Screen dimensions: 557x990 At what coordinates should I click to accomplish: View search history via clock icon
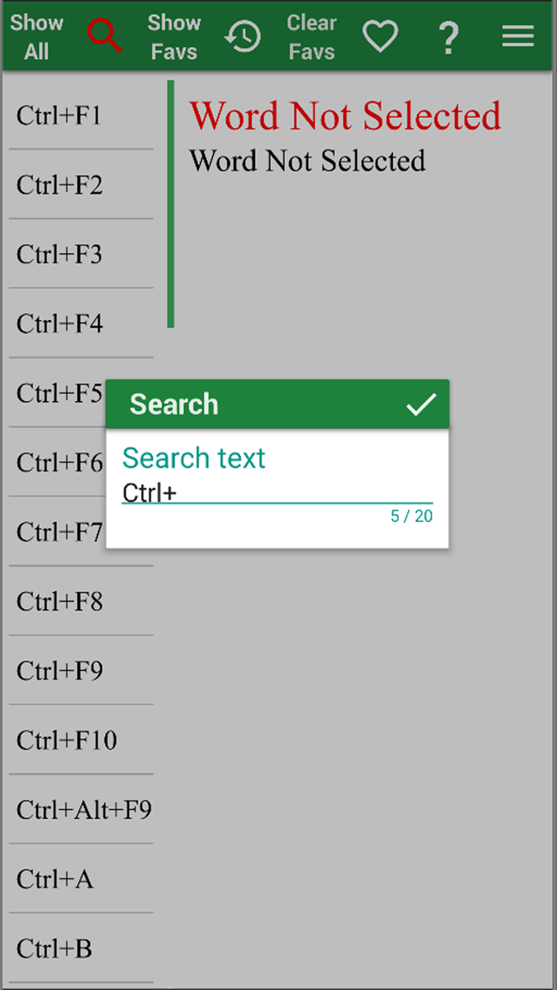point(243,37)
